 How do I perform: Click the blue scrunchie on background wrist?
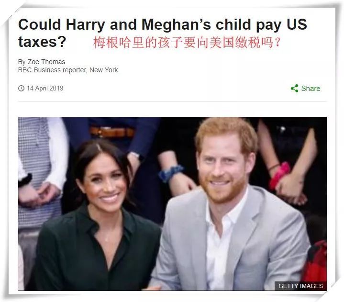click(x=170, y=173)
